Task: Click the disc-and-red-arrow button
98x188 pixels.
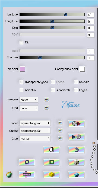Action: coord(77,124)
